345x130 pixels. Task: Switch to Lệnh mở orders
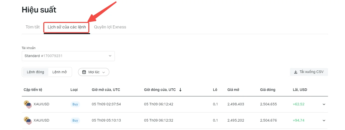[x=60, y=72]
